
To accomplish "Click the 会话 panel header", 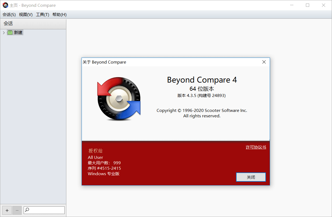I will point(33,24).
